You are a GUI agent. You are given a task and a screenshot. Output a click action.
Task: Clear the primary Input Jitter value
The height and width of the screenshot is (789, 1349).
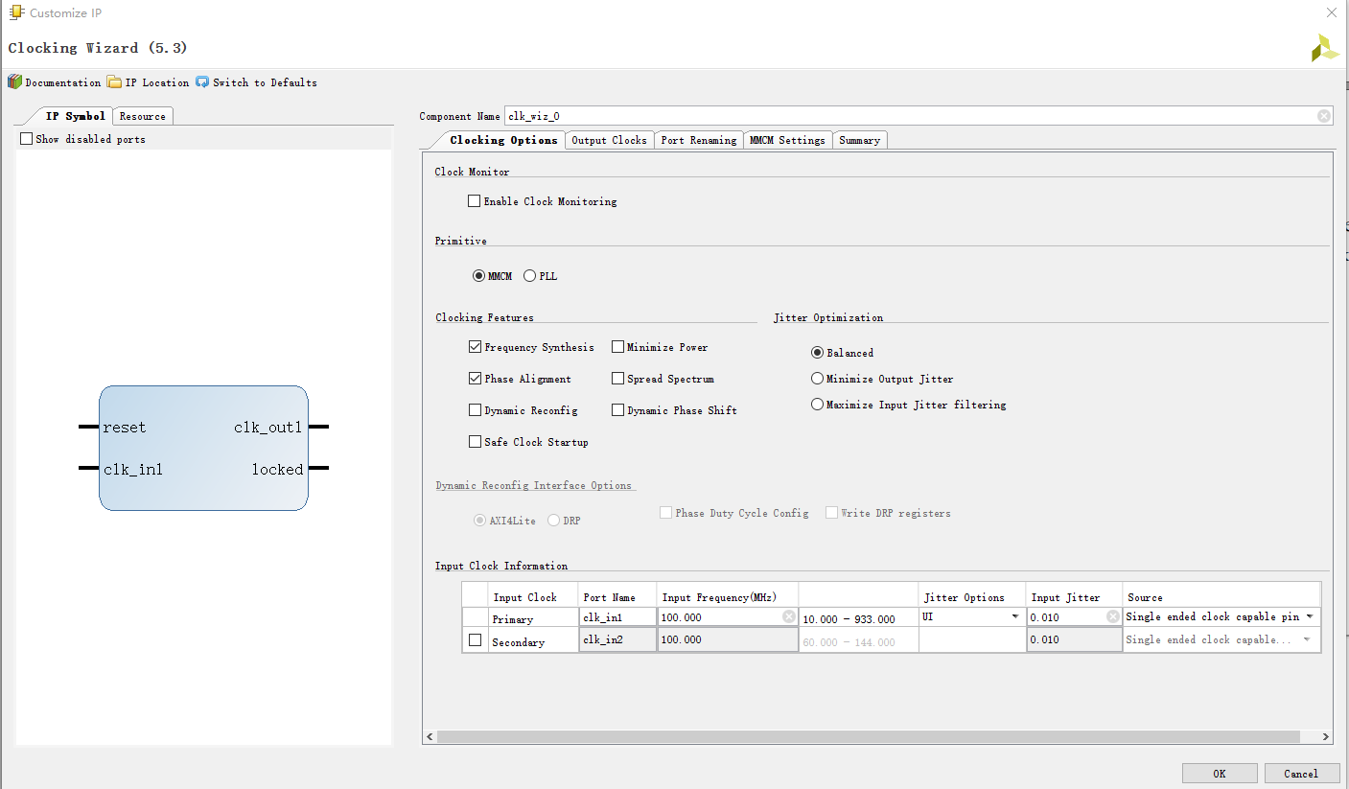pyautogui.click(x=1113, y=617)
